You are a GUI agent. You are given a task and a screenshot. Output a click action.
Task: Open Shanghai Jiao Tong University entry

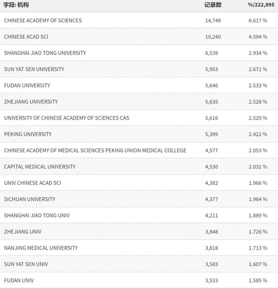pyautogui.click(x=45, y=53)
